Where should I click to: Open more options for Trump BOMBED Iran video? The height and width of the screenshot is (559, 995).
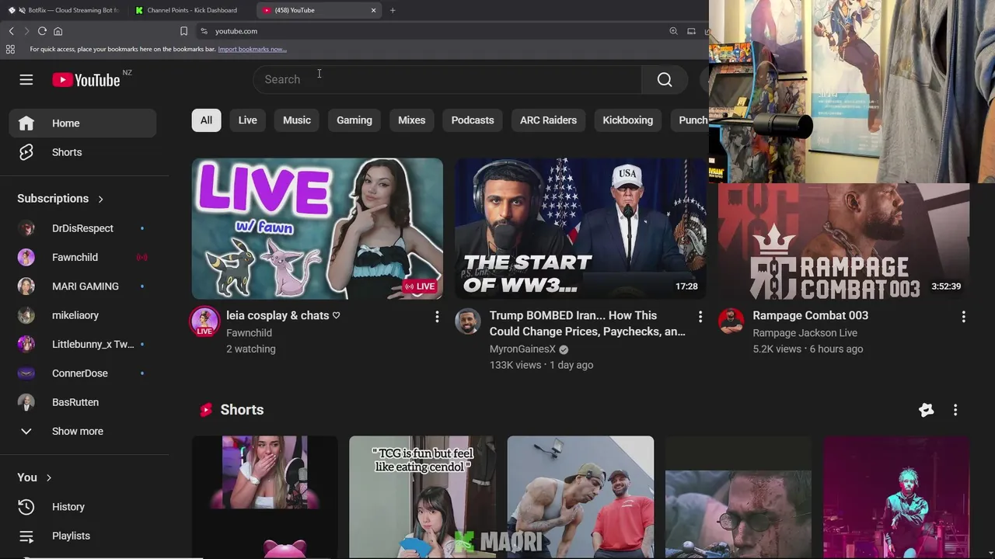point(700,317)
